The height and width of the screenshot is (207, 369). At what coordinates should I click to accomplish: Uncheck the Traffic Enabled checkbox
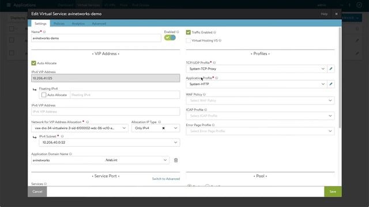pyautogui.click(x=189, y=32)
